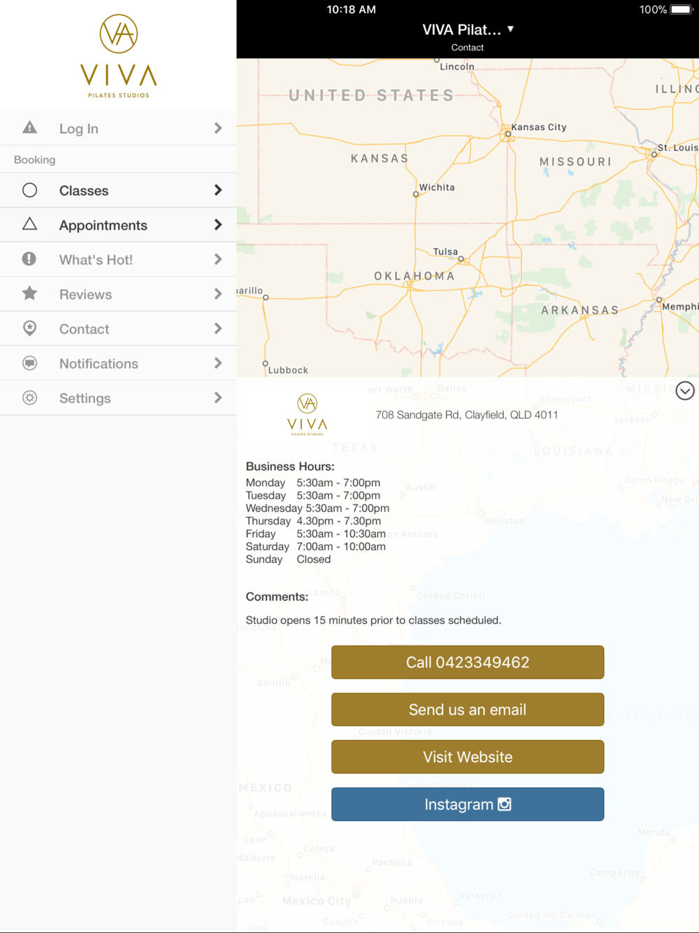
Task: Tap the OKLAHOMA state label on map
Action: pos(415,276)
